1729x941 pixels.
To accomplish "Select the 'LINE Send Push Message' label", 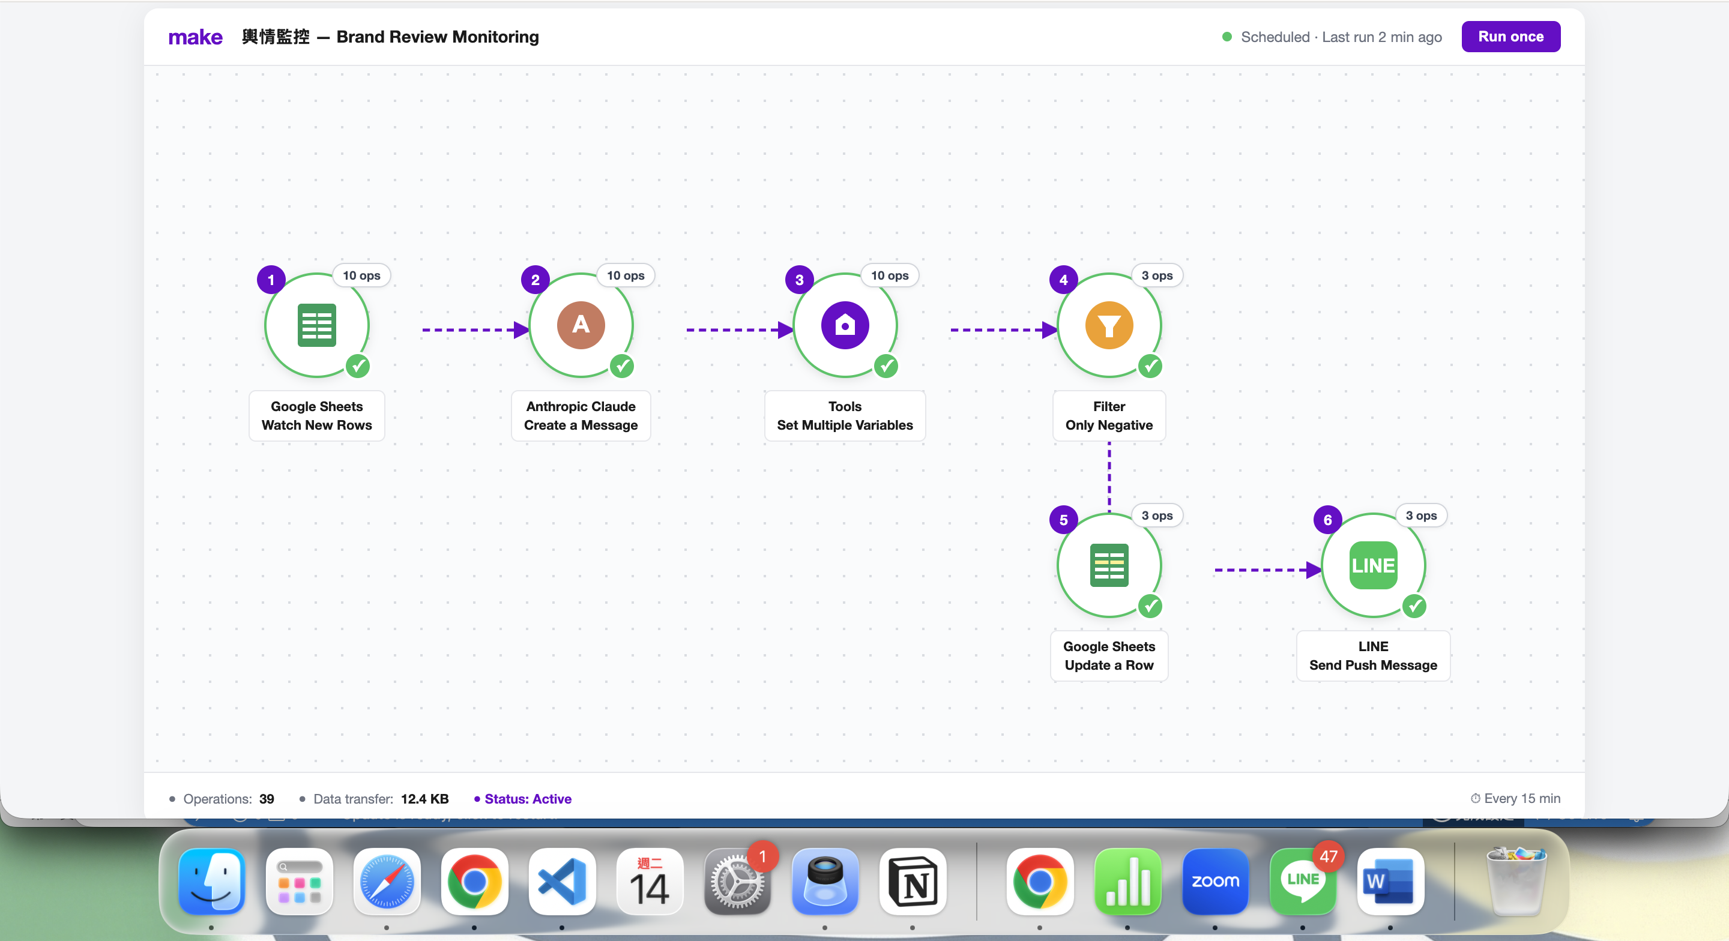I will (1373, 656).
